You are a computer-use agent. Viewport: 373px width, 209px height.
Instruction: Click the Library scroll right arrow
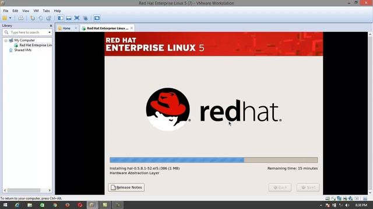pyautogui.click(x=50, y=190)
